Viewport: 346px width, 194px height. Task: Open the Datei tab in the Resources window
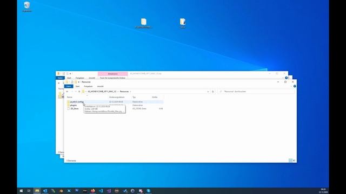(x=69, y=86)
